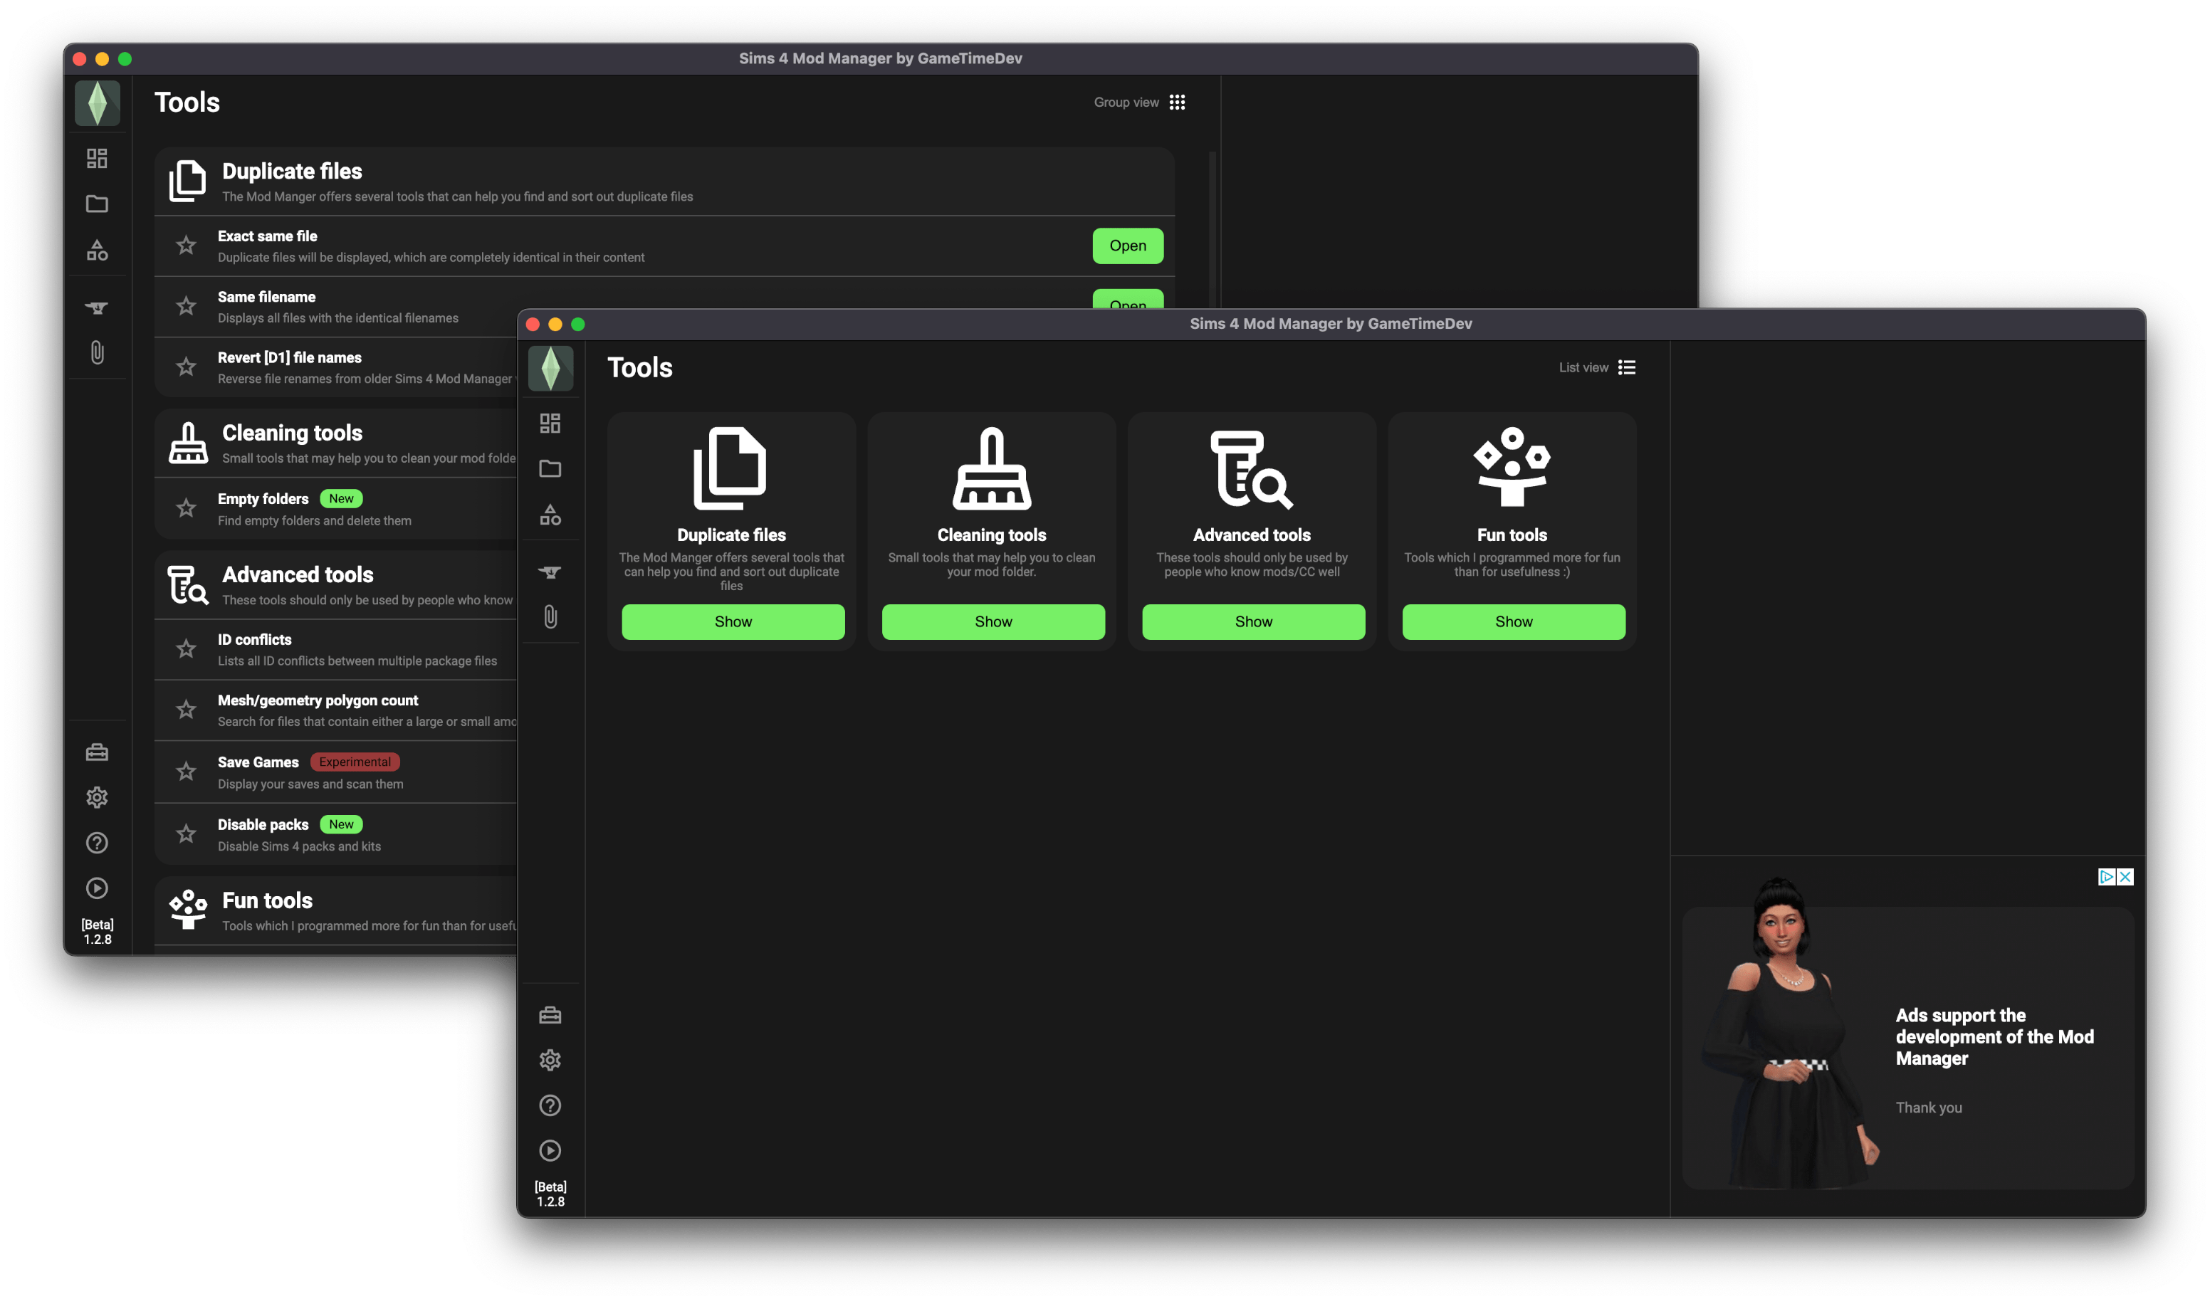Click the anvil icon in front window sidebar
Image resolution: width=2210 pixels, height=1304 pixels.
(x=550, y=572)
